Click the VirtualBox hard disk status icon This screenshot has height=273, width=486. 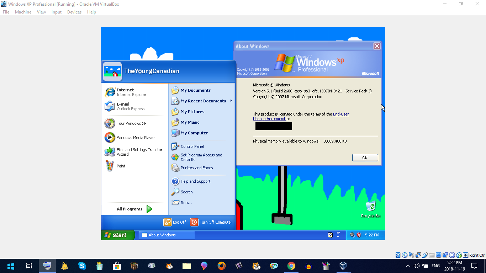398,255
